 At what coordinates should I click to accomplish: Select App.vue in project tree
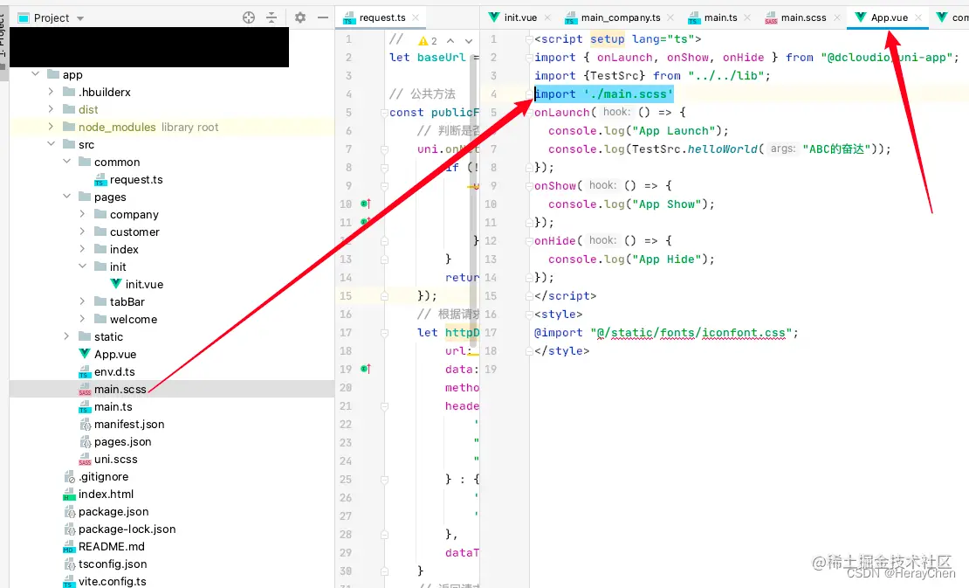point(115,354)
